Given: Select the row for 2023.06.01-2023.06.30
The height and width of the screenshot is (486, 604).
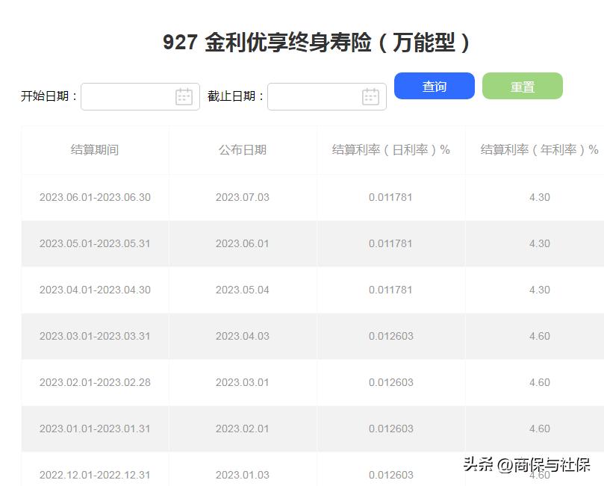Looking at the screenshot, I should tap(95, 197).
